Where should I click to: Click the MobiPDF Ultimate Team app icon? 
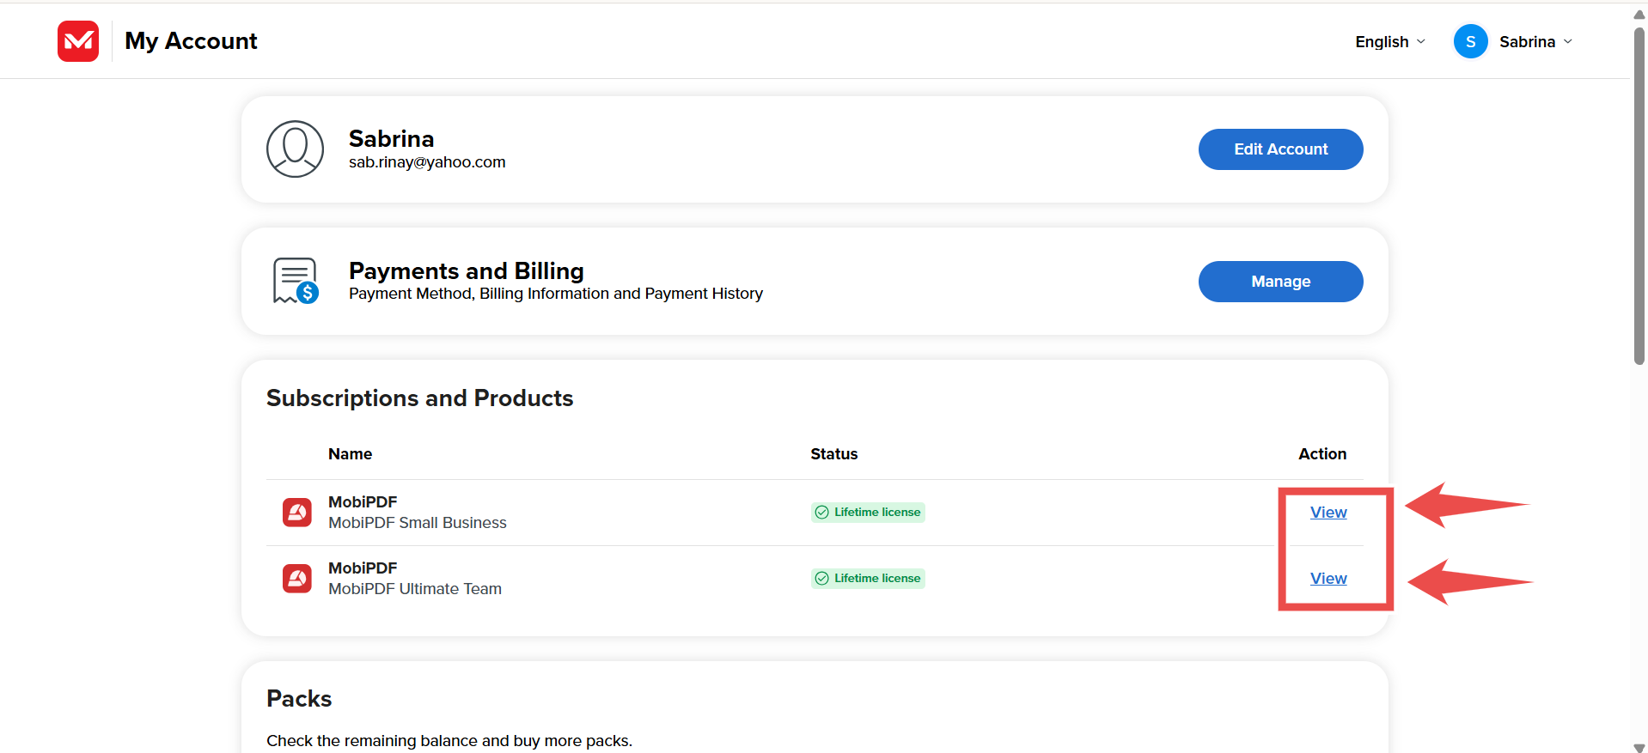tap(297, 579)
